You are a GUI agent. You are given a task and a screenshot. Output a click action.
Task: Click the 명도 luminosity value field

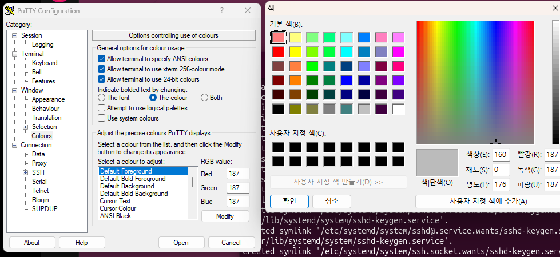coord(501,184)
